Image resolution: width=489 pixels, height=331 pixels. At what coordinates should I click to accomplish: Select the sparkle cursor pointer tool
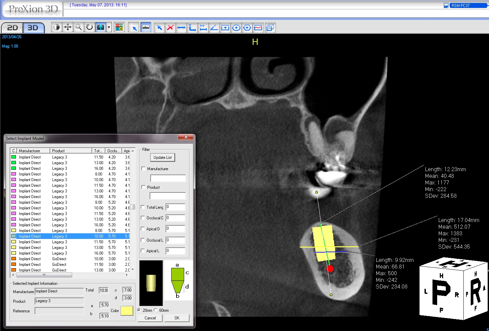tap(133, 27)
